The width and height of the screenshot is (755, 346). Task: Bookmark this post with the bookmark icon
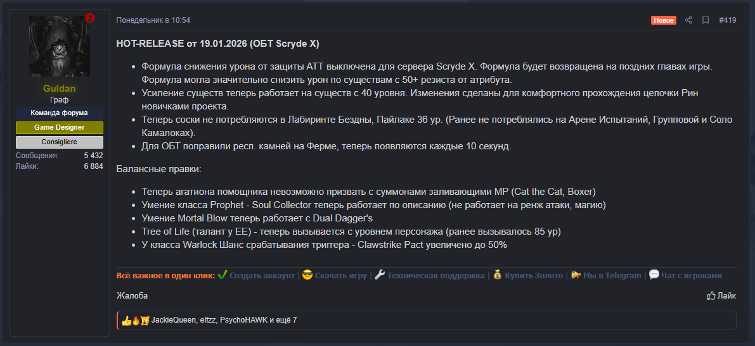[706, 20]
